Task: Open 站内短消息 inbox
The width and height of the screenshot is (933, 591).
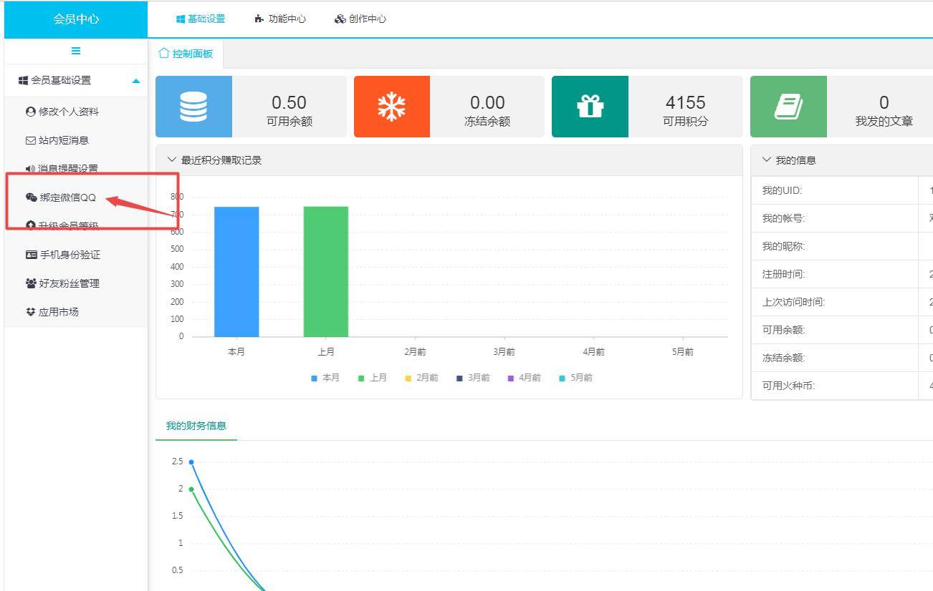Action: (57, 140)
